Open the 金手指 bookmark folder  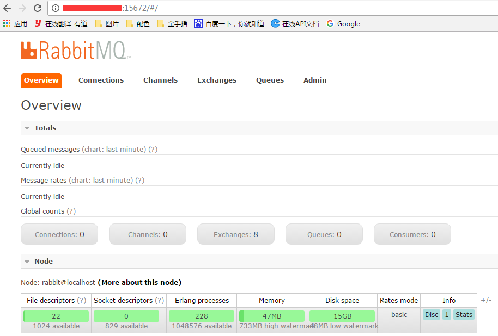[172, 24]
